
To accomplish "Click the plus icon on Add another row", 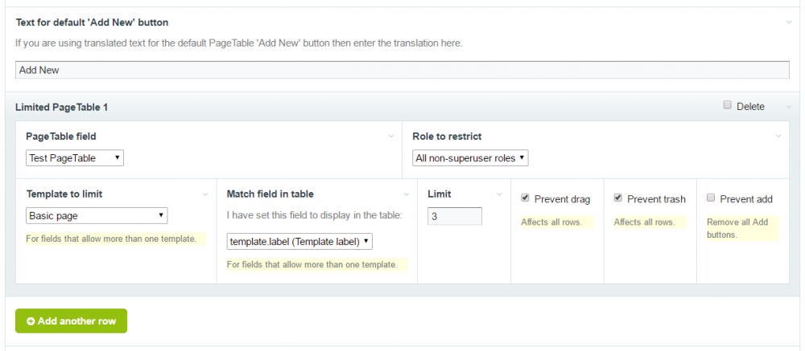I will pos(31,320).
